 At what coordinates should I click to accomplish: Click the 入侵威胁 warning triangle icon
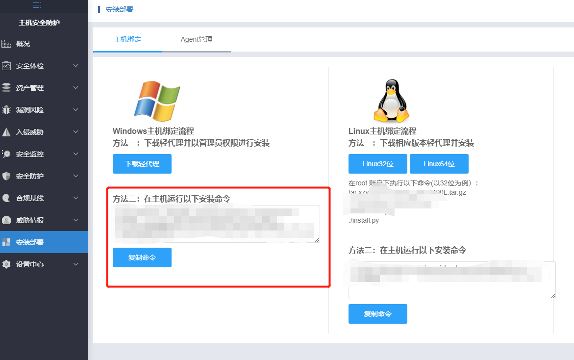[6, 132]
